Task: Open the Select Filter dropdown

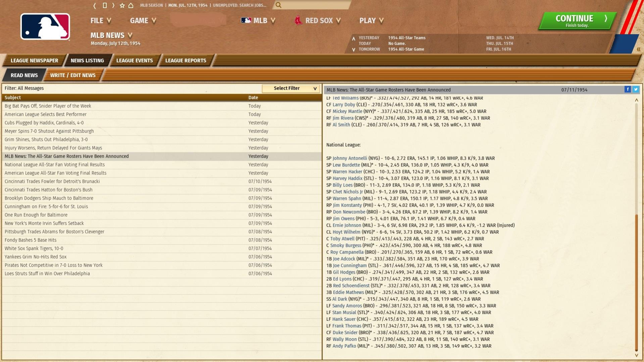Action: 291,88
